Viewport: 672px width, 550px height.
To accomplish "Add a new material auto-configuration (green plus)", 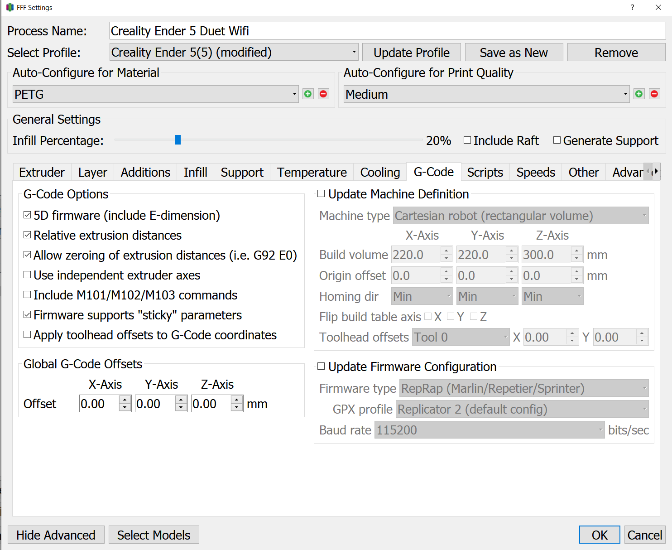I will [x=308, y=94].
